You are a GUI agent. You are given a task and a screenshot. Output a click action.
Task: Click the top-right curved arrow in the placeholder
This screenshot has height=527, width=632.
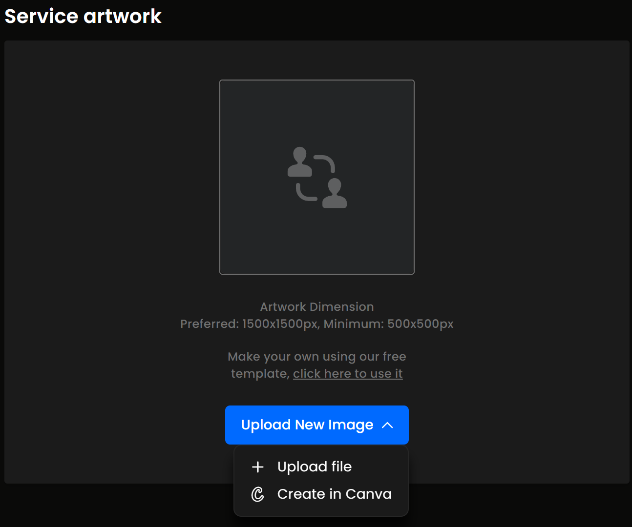(x=325, y=162)
